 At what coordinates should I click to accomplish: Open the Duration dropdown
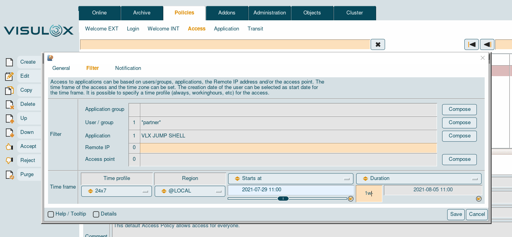point(418,178)
